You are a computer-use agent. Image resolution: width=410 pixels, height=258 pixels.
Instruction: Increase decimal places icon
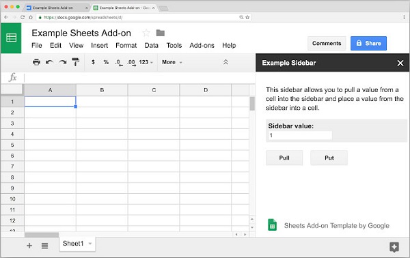pos(131,63)
